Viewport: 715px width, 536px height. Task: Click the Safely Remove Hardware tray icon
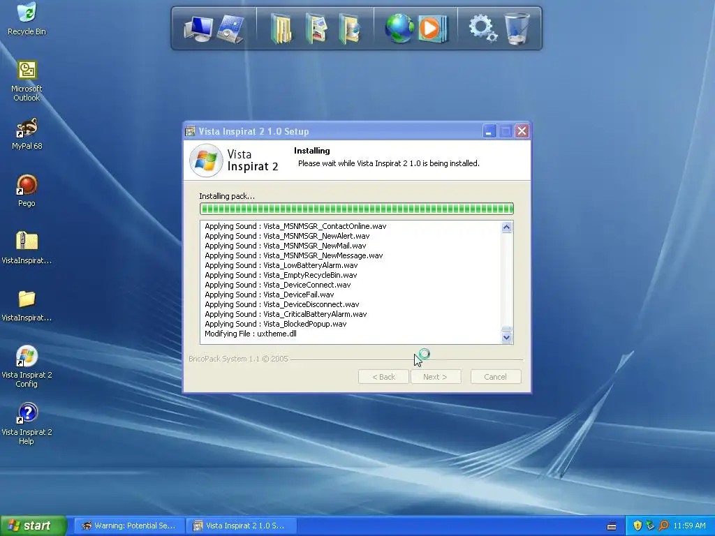click(x=650, y=526)
